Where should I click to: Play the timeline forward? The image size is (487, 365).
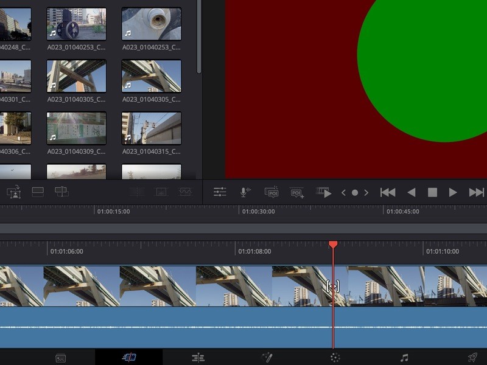[453, 192]
